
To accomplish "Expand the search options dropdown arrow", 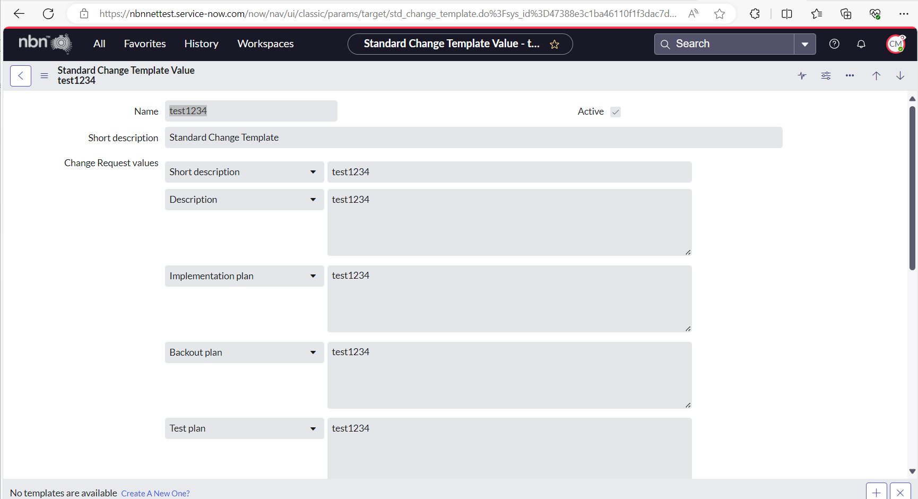I will click(x=806, y=44).
